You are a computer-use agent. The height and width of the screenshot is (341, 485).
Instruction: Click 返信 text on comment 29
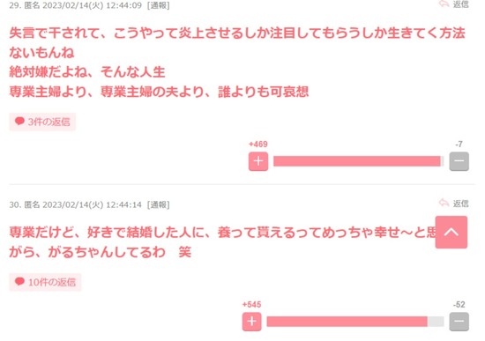coord(461,4)
